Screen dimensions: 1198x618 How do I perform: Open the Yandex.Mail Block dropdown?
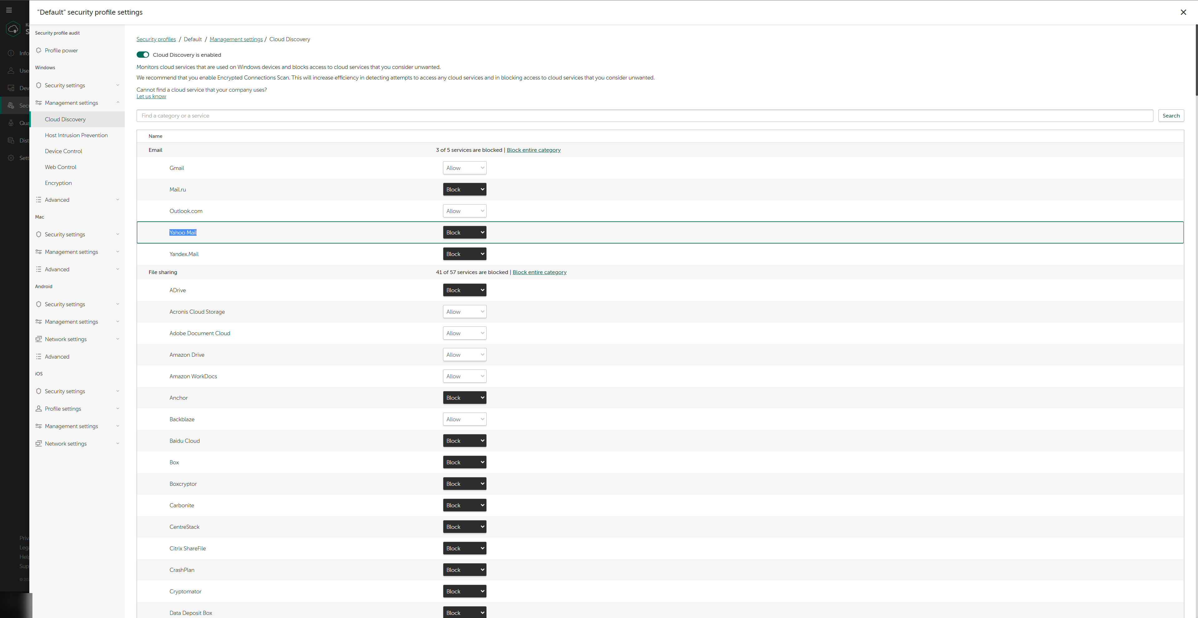(464, 254)
